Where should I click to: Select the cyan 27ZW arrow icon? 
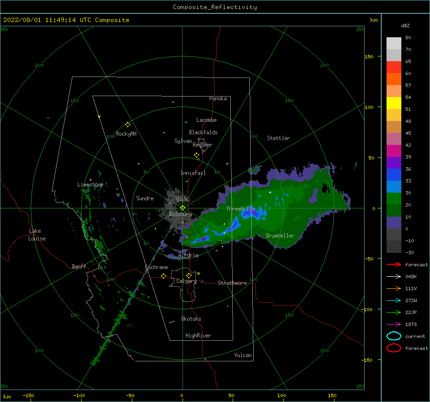click(x=394, y=301)
